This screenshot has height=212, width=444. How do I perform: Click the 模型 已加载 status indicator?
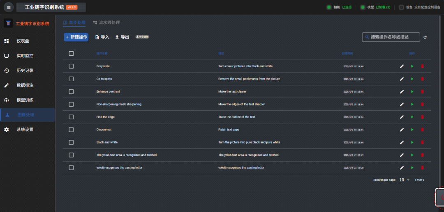[x=375, y=7]
